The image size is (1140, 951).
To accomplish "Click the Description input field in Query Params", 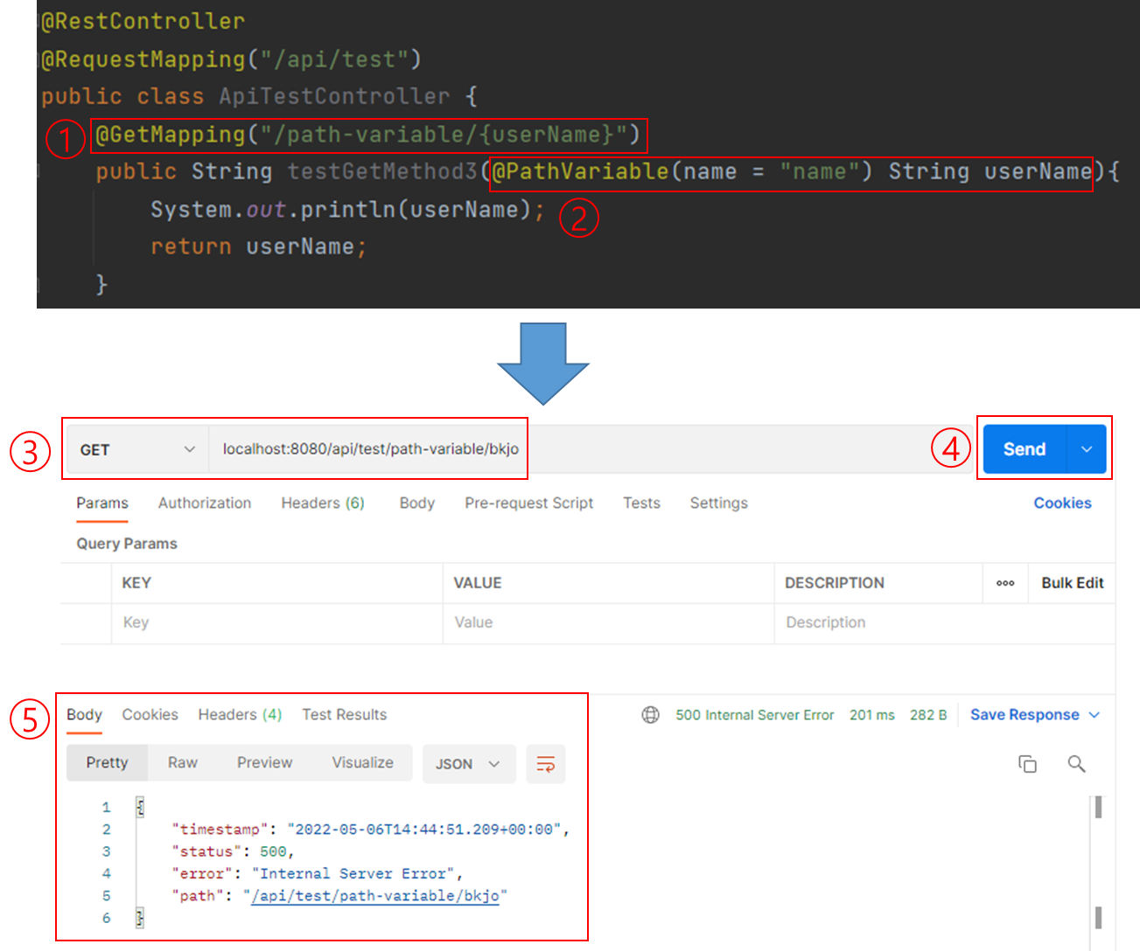I will point(945,623).
